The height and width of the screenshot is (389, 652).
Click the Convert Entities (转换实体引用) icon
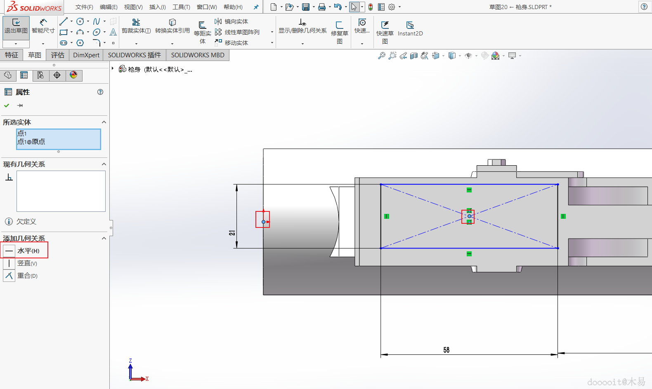pyautogui.click(x=172, y=26)
